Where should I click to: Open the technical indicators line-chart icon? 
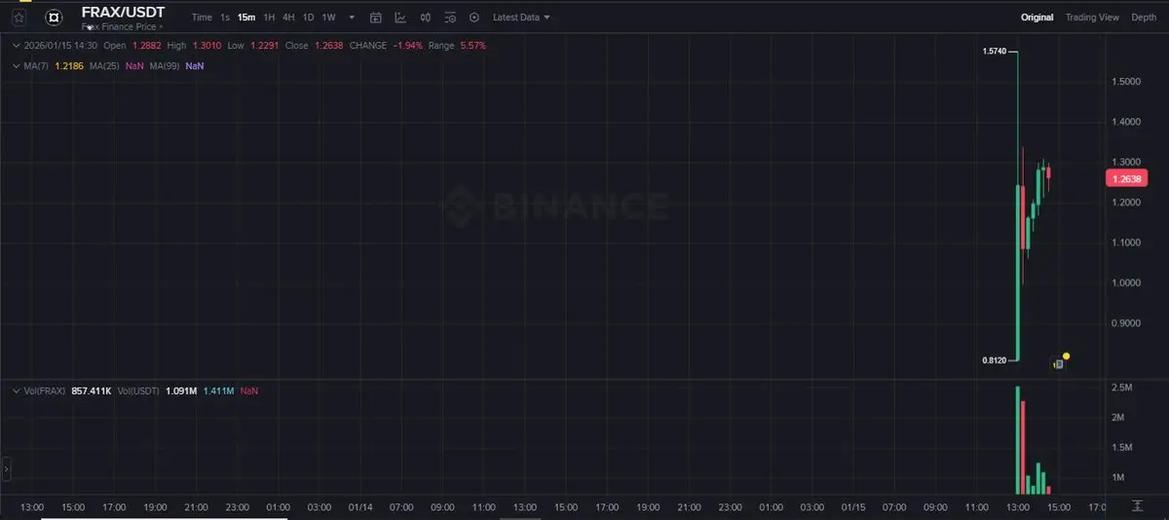(x=400, y=18)
